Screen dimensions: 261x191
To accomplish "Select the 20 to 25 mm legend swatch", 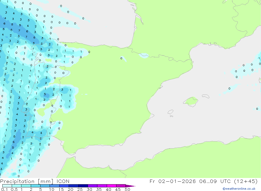I will 73,186.
